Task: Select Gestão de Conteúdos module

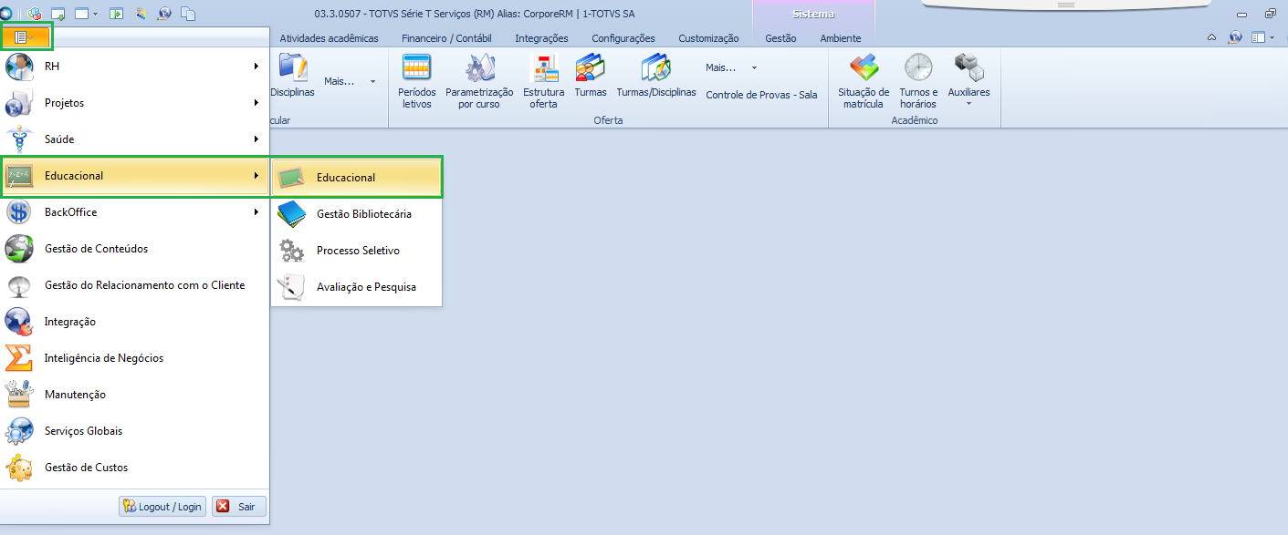Action: [x=135, y=249]
